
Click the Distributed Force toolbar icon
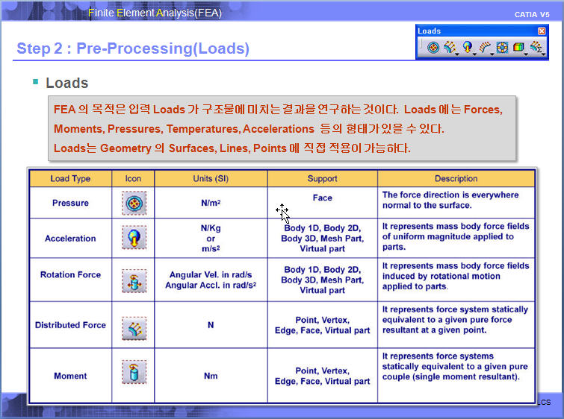click(x=449, y=48)
